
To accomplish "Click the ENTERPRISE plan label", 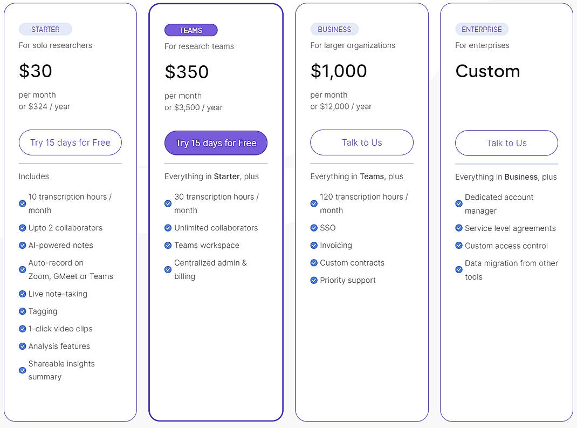I will pyautogui.click(x=482, y=29).
